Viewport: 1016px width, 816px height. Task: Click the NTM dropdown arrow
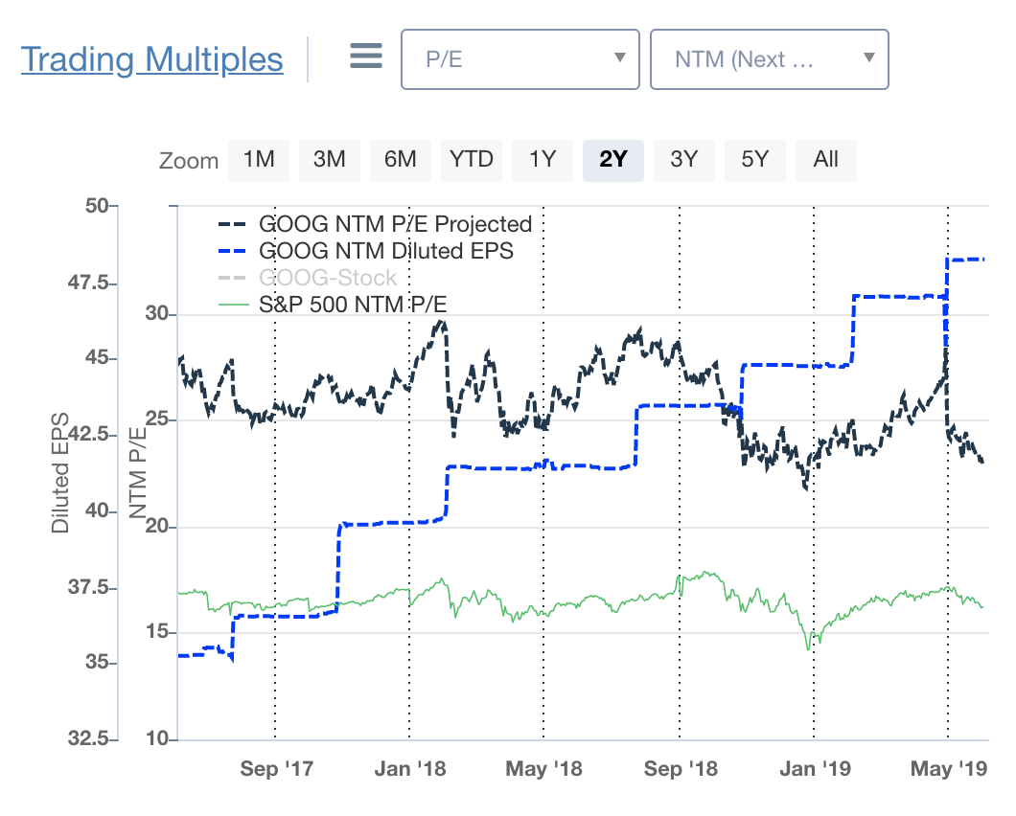[x=869, y=57]
